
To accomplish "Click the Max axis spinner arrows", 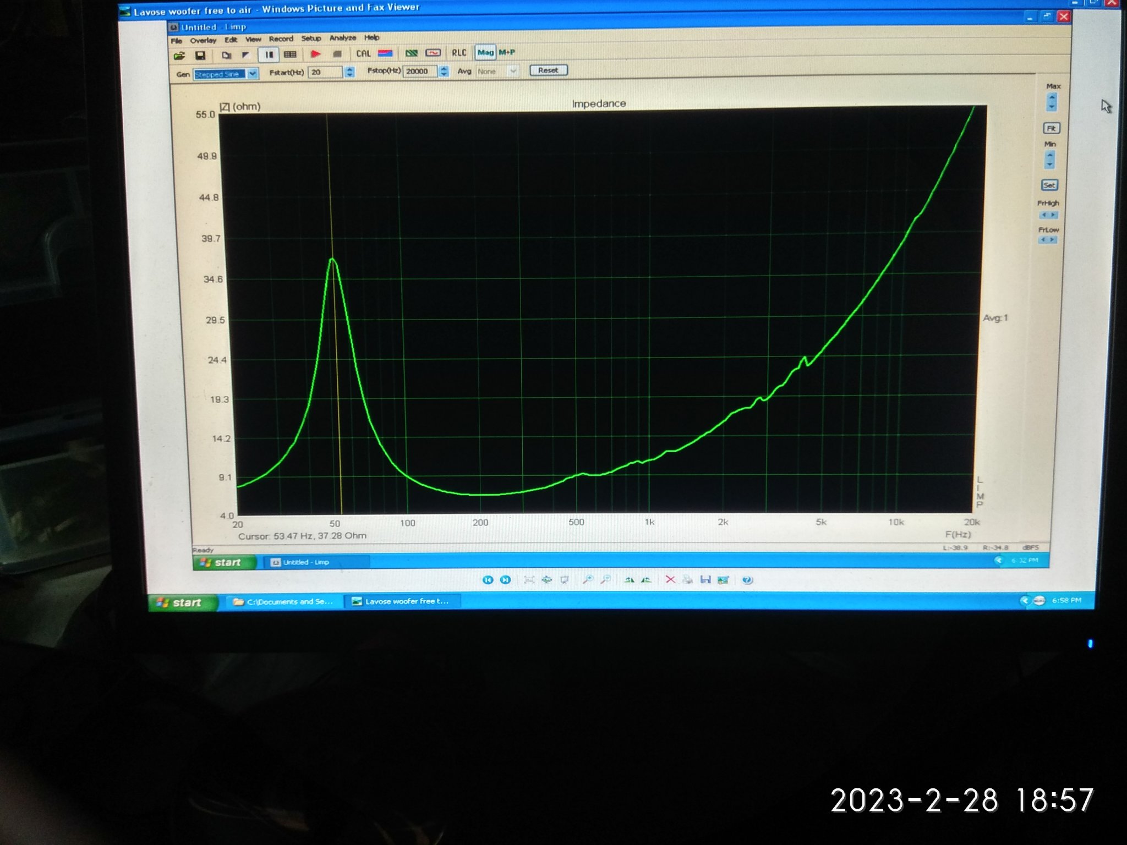I will [x=1052, y=102].
